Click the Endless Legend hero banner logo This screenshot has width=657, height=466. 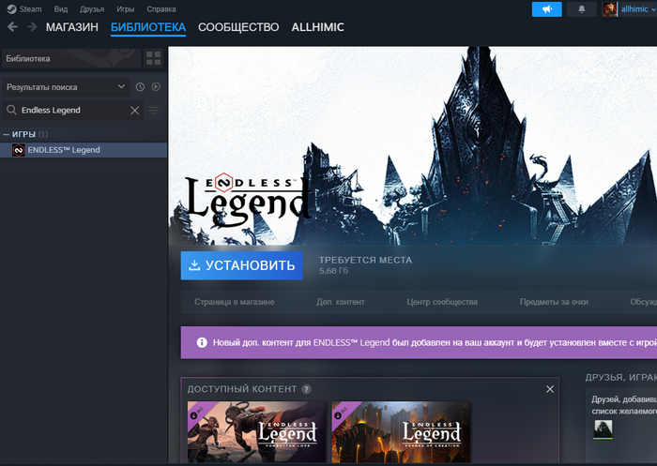pyautogui.click(x=248, y=202)
